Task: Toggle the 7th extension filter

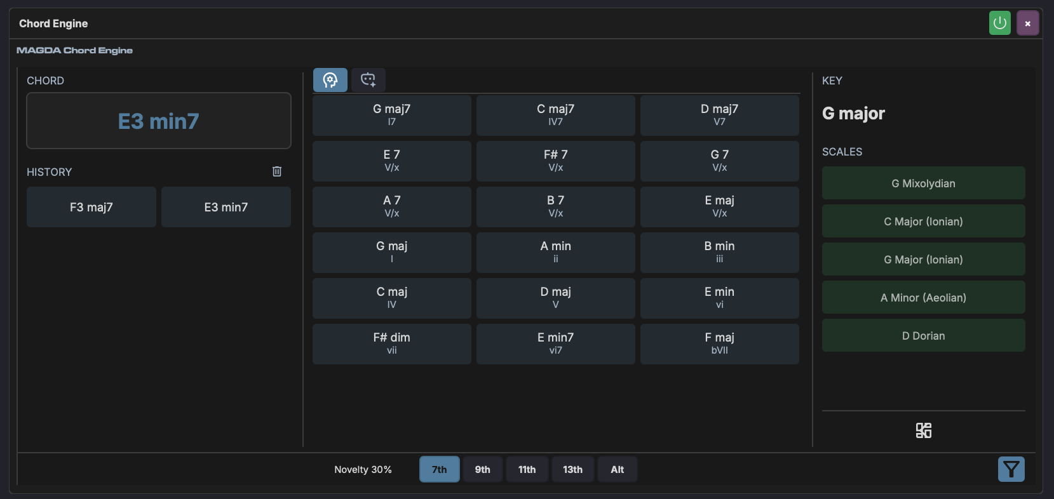Action: coord(439,469)
